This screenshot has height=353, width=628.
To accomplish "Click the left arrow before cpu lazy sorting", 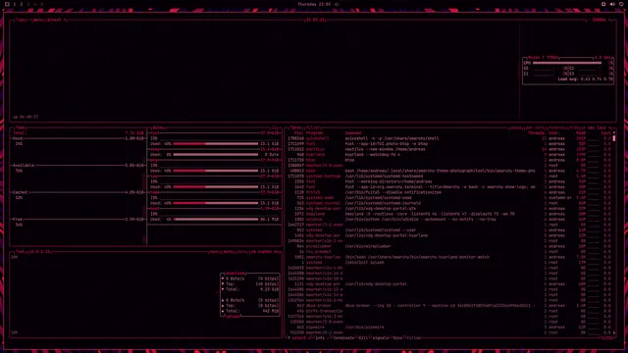I will [x=585, y=128].
